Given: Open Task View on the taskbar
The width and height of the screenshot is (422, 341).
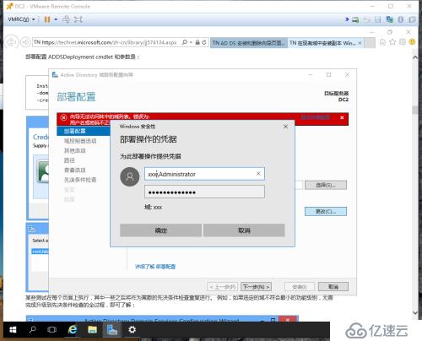Looking at the screenshot, I should [52, 330].
